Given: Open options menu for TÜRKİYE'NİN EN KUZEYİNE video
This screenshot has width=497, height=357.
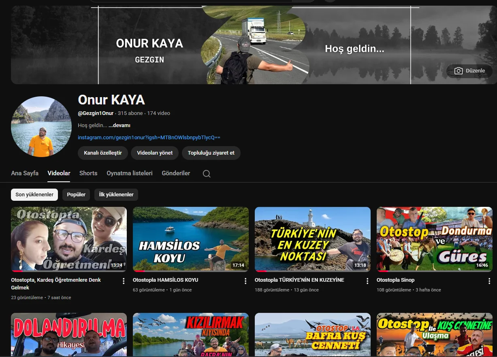Looking at the screenshot, I should [367, 281].
